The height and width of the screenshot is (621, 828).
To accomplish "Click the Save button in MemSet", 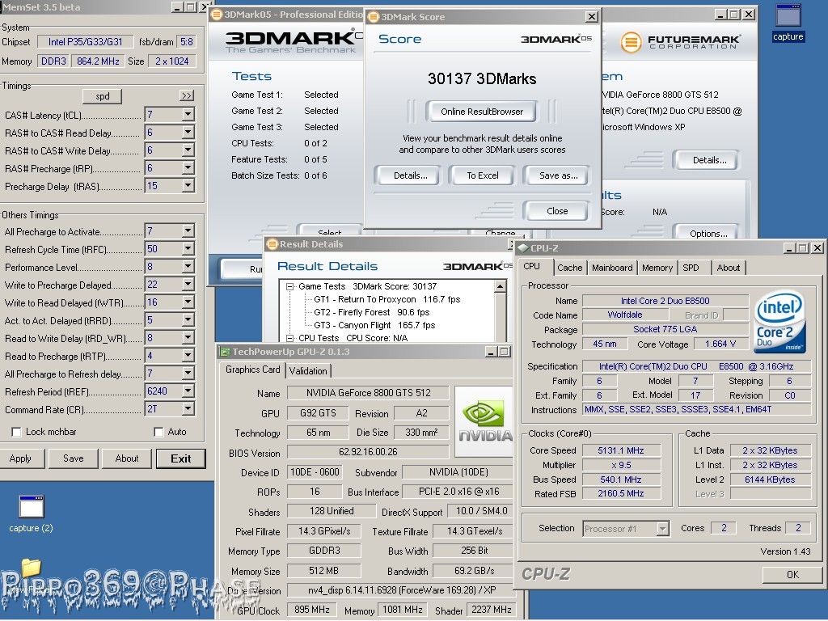I will tap(73, 458).
